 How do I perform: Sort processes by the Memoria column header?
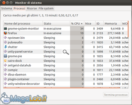coord(112,24)
